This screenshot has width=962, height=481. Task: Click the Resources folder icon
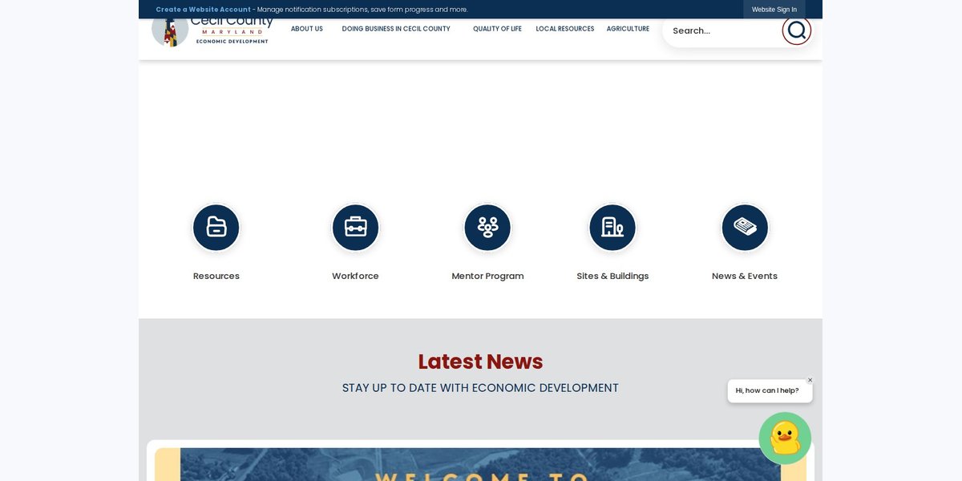point(216,228)
